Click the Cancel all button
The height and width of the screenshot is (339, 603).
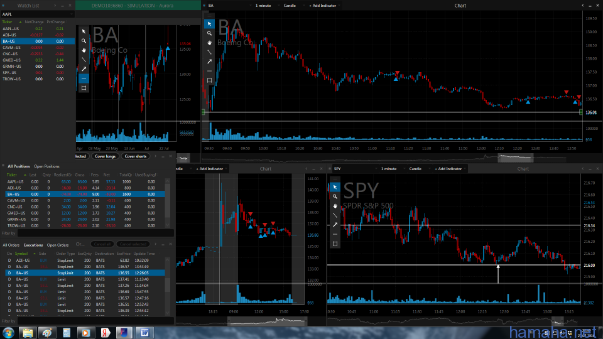(102, 244)
